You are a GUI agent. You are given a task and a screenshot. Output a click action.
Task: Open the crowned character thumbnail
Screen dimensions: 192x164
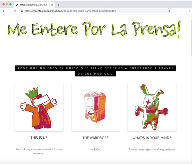39,107
